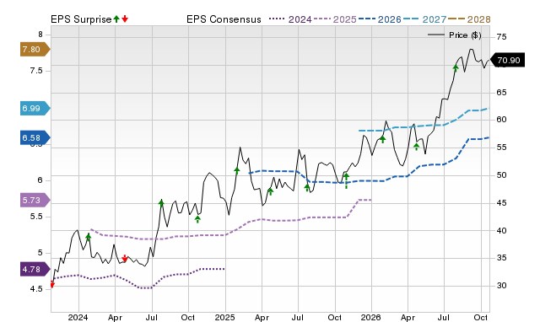Toggle the 2024 consensus series in legend
This screenshot has height=322, width=540.
290,19
